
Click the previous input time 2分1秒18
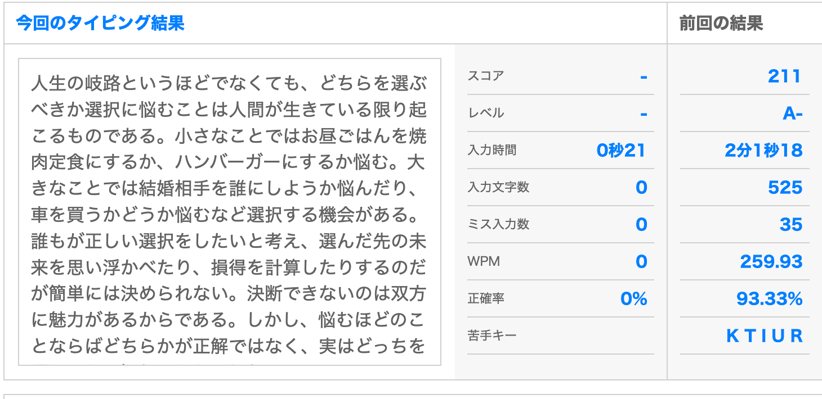tap(763, 150)
